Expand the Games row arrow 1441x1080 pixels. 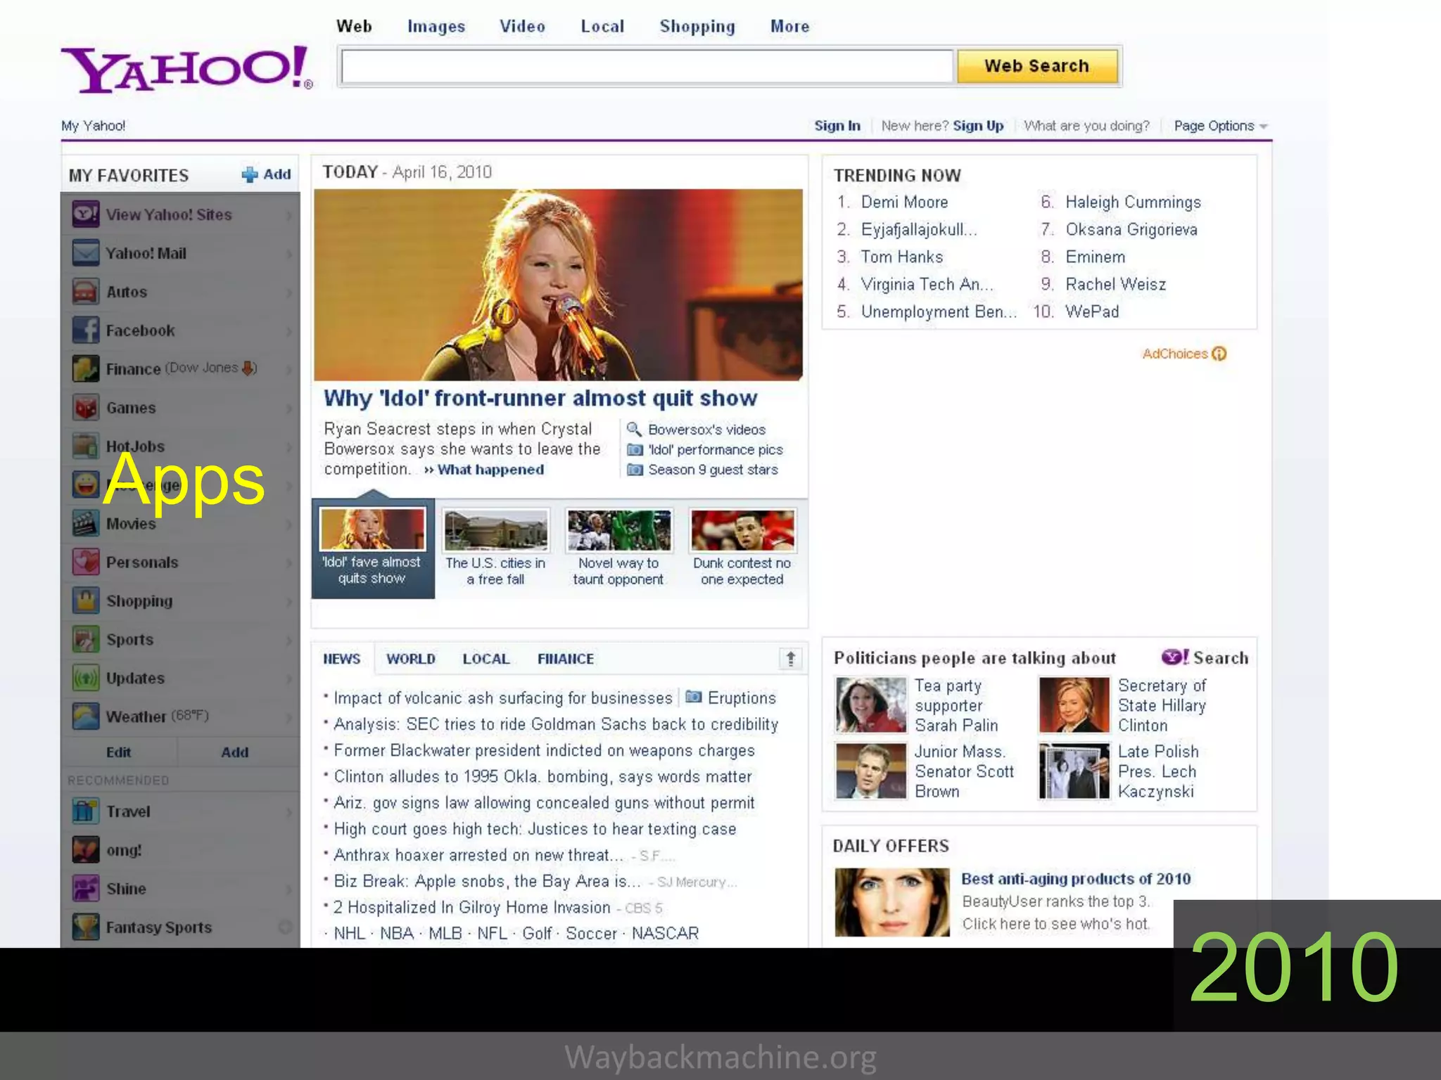289,409
